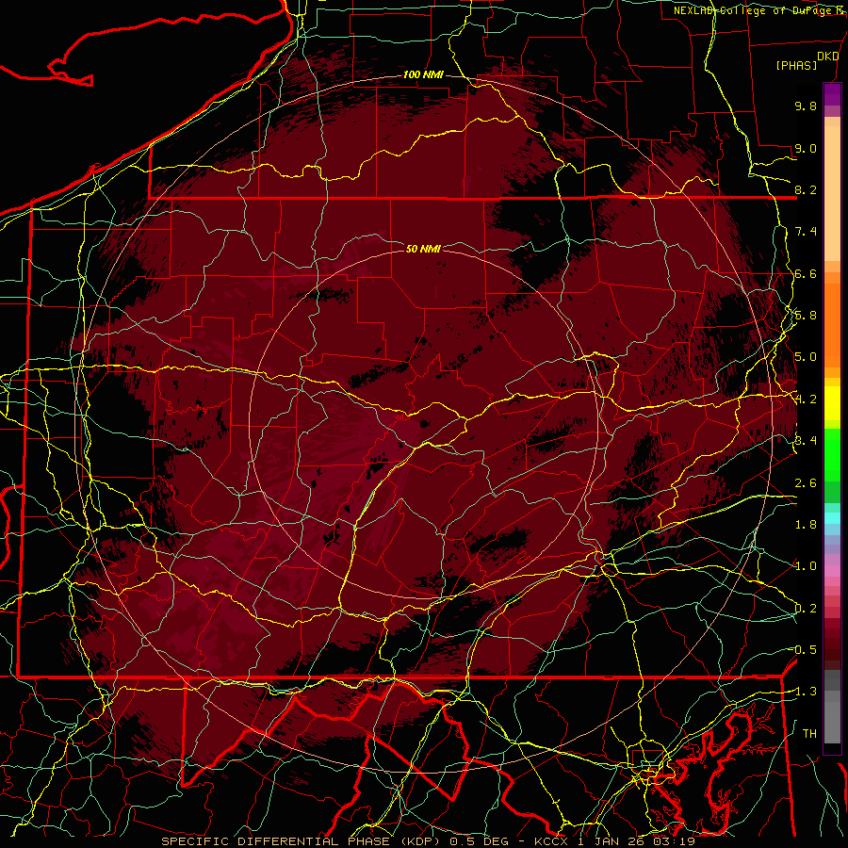848x848 pixels.
Task: Click the yellow segment of color bar
Action: click(x=832, y=403)
